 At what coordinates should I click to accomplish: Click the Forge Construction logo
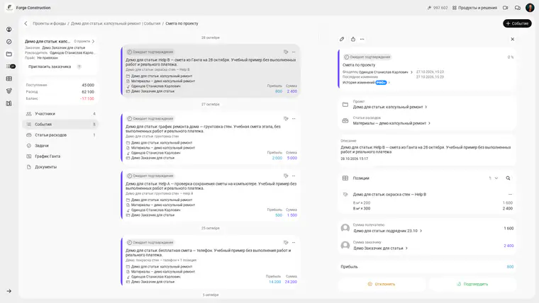pos(9,8)
